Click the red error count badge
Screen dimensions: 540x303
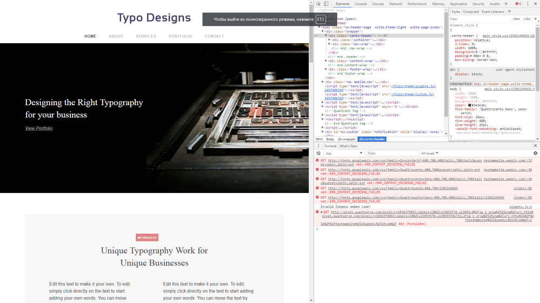coord(518,4)
